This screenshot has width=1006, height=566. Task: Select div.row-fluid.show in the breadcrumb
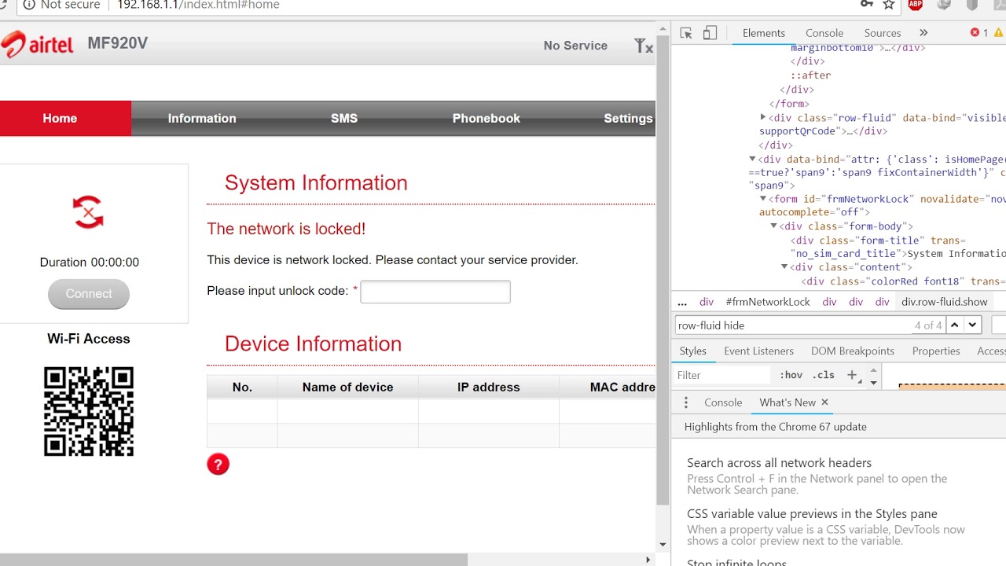tap(944, 302)
